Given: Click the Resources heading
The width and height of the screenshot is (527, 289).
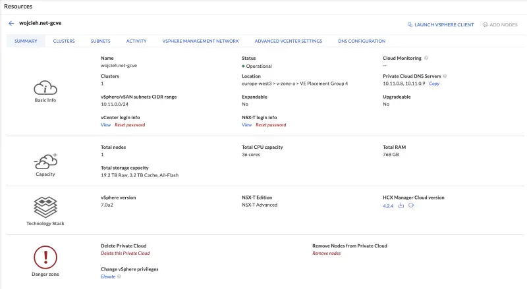Looking at the screenshot, I should [x=18, y=7].
